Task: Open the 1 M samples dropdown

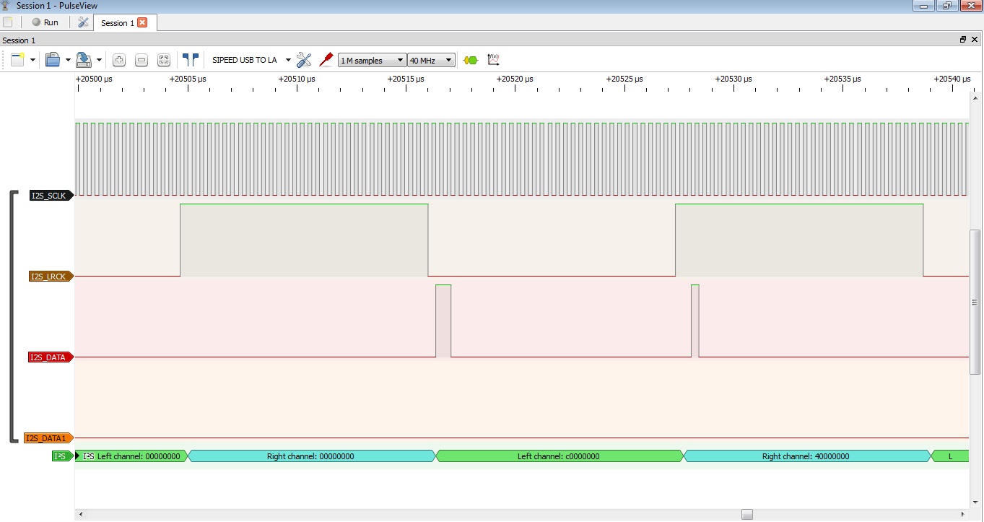Action: coord(372,61)
